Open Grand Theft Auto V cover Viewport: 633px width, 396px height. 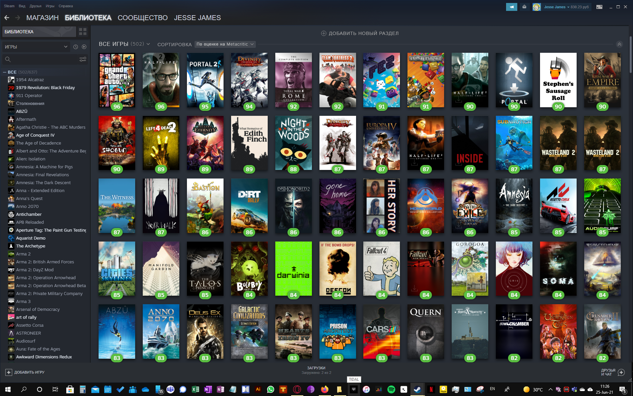point(117,80)
